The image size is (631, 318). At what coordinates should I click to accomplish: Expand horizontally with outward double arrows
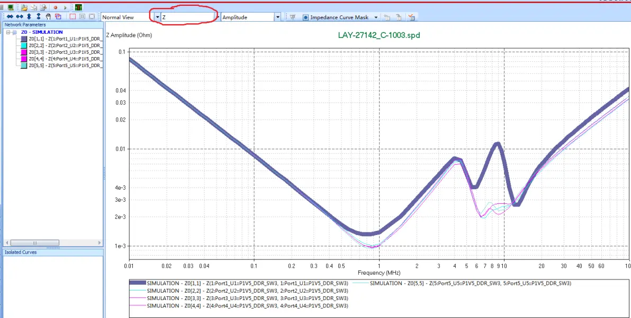click(x=10, y=17)
